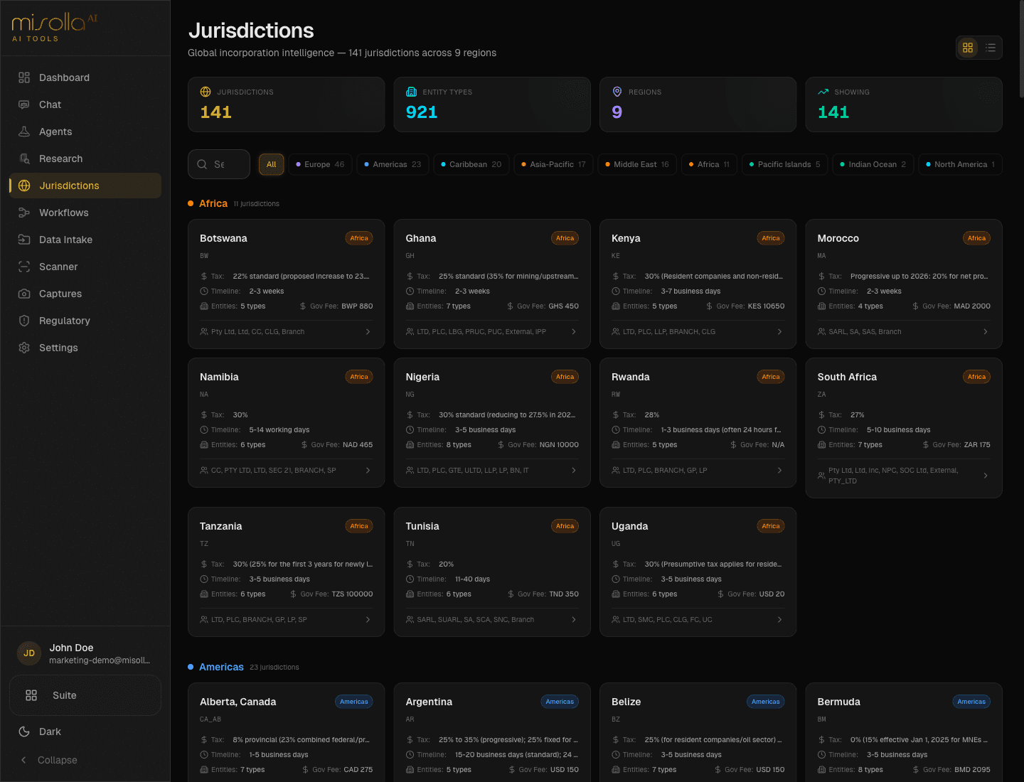Filter by Indian Ocean region
This screenshot has width=1024, height=782.
tap(873, 164)
